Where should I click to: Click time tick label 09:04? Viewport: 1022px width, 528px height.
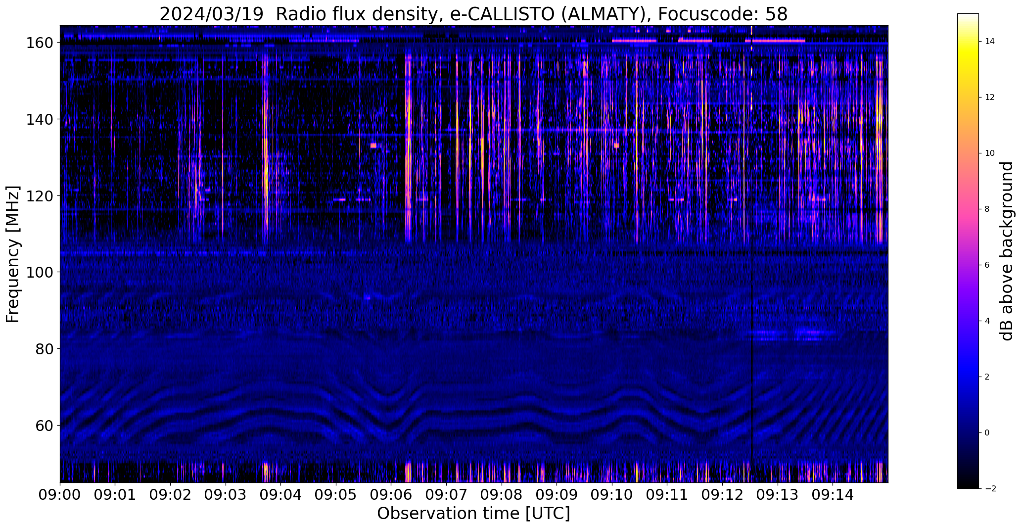tap(280, 495)
